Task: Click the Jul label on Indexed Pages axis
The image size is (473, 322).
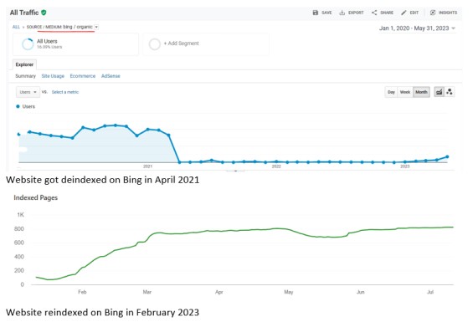Action: [430, 292]
